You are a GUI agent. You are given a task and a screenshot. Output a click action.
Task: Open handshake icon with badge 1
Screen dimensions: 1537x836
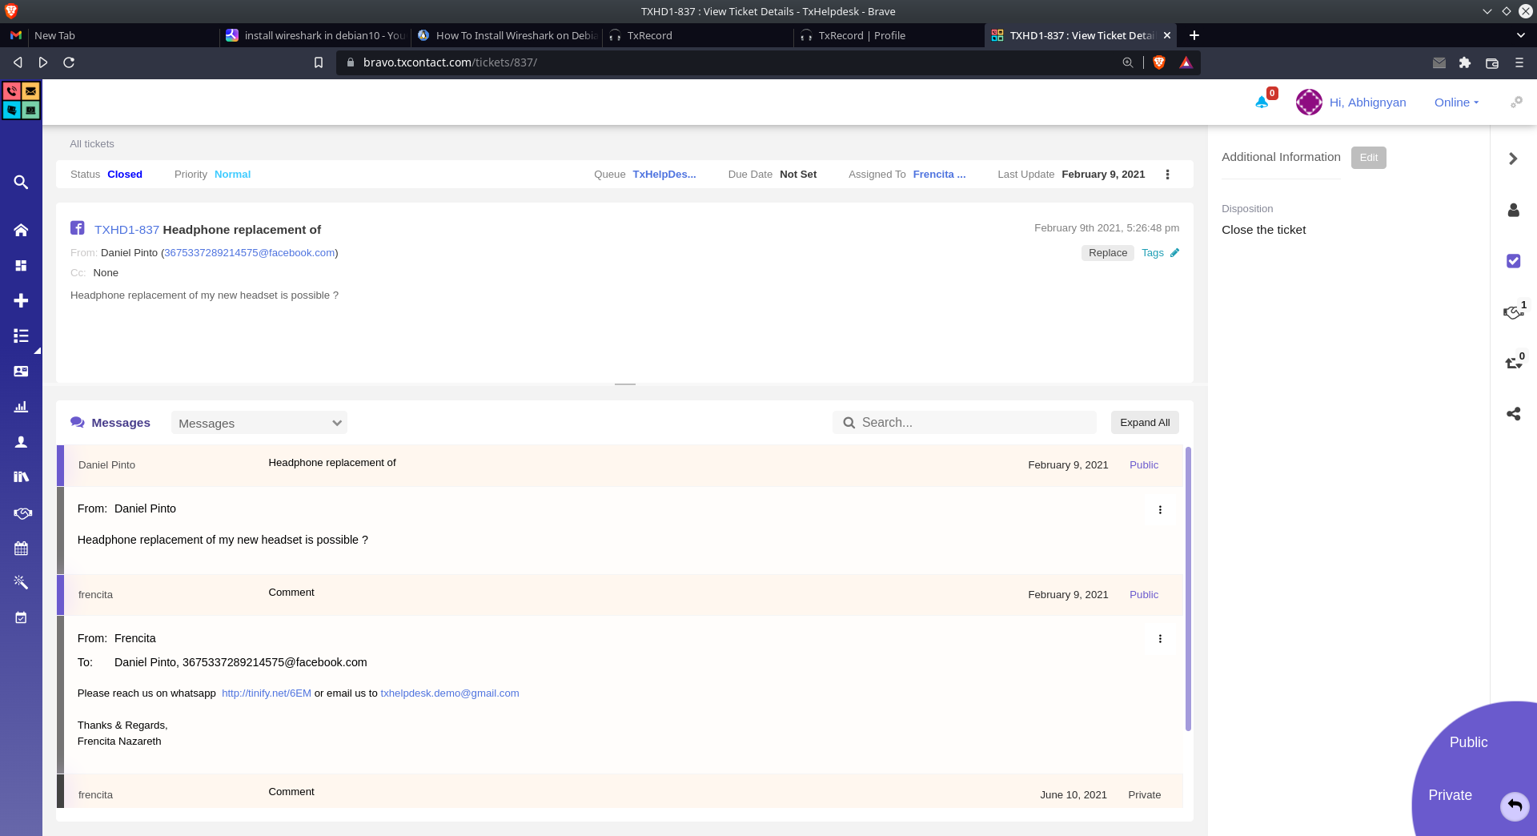(x=1513, y=312)
